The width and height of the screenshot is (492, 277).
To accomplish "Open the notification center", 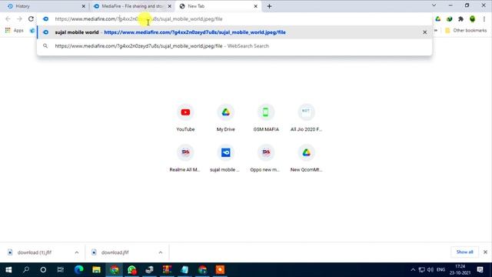I will click(x=480, y=270).
